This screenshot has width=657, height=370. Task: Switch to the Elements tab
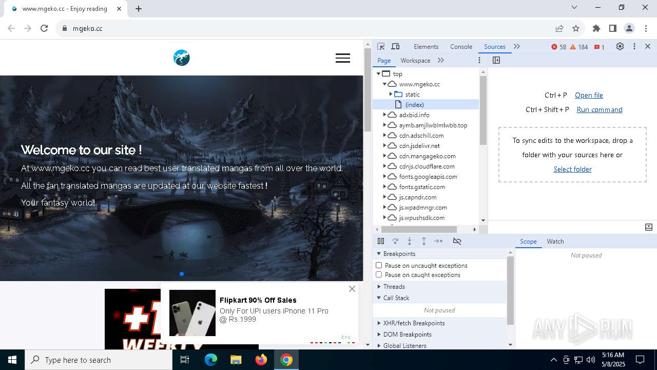426,46
